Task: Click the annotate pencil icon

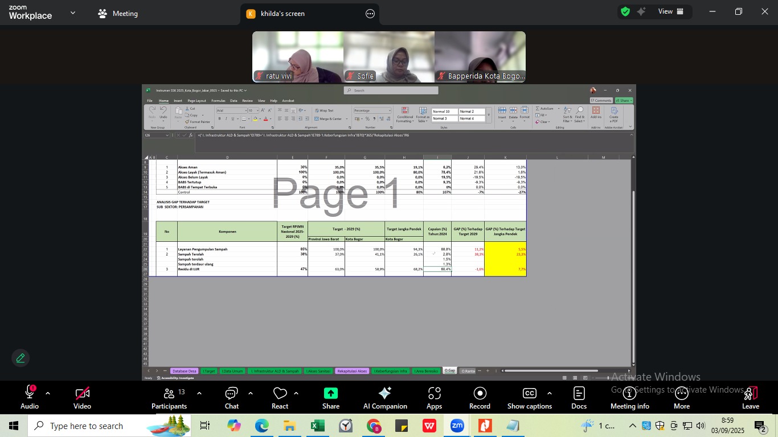Action: click(21, 358)
